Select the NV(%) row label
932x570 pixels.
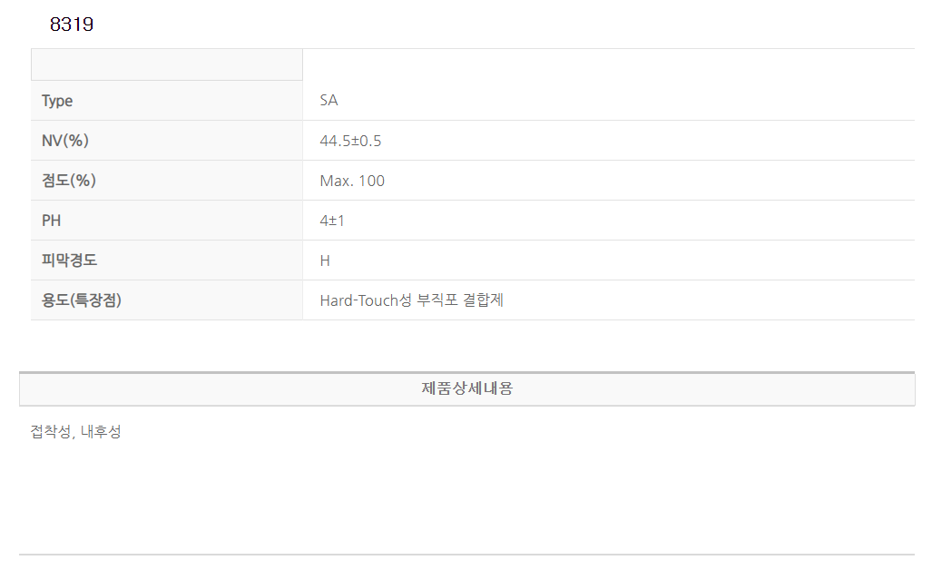pos(65,141)
